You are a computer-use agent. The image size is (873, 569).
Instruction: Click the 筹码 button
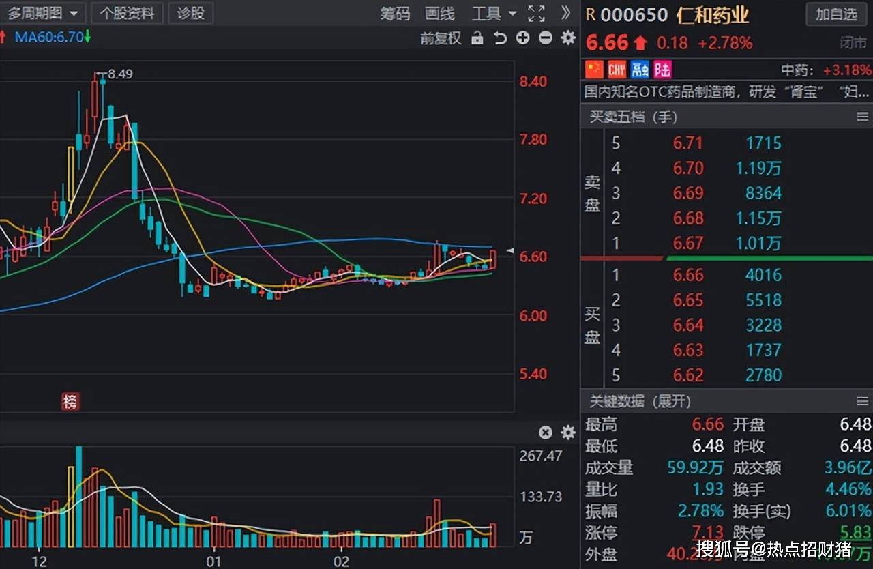tap(396, 13)
